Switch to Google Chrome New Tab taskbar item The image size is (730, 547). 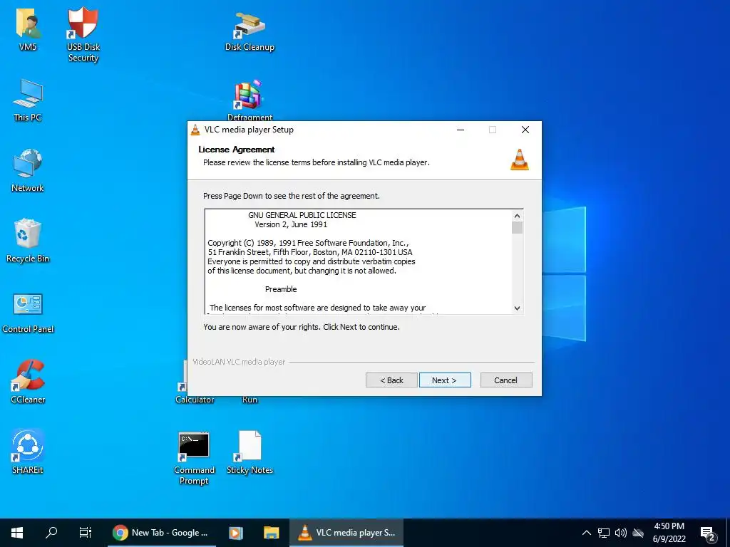[x=162, y=533]
